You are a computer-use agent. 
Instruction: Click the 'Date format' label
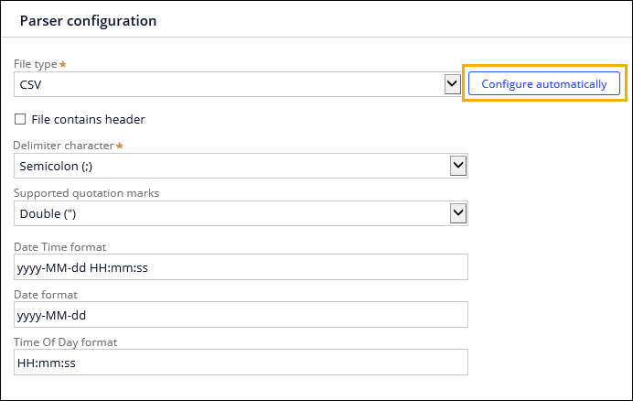45,295
